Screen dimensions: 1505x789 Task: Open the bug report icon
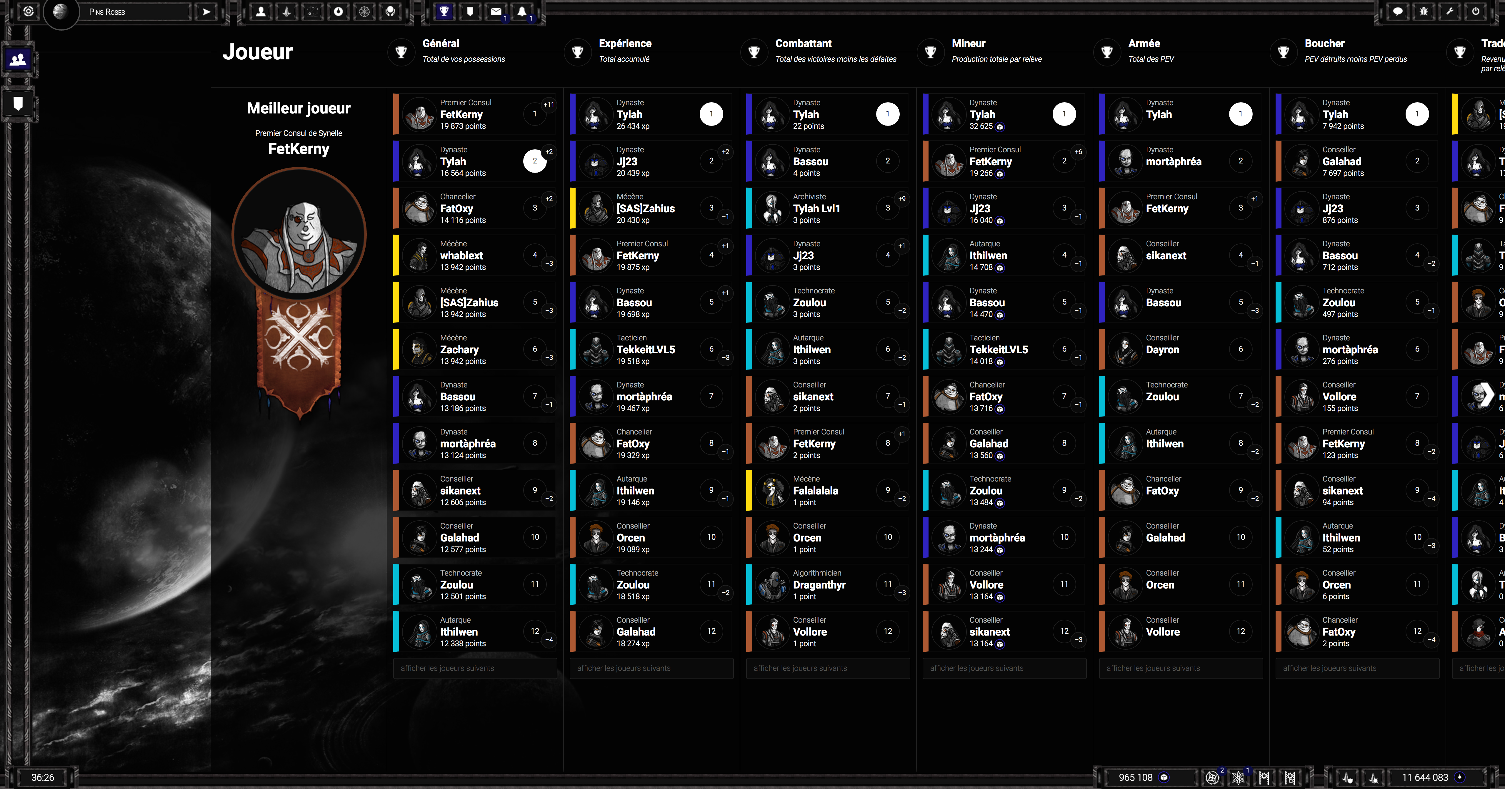(1424, 12)
